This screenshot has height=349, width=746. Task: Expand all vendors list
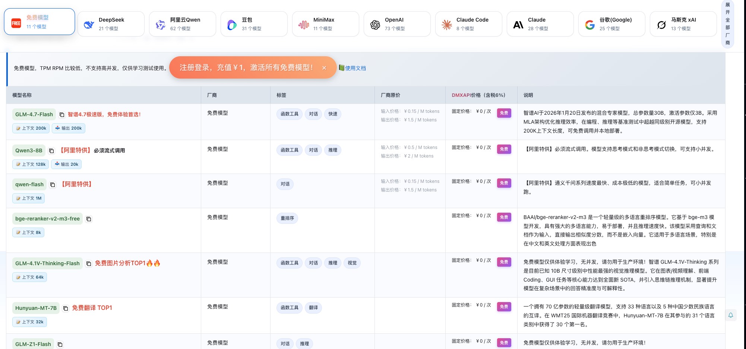click(x=727, y=24)
